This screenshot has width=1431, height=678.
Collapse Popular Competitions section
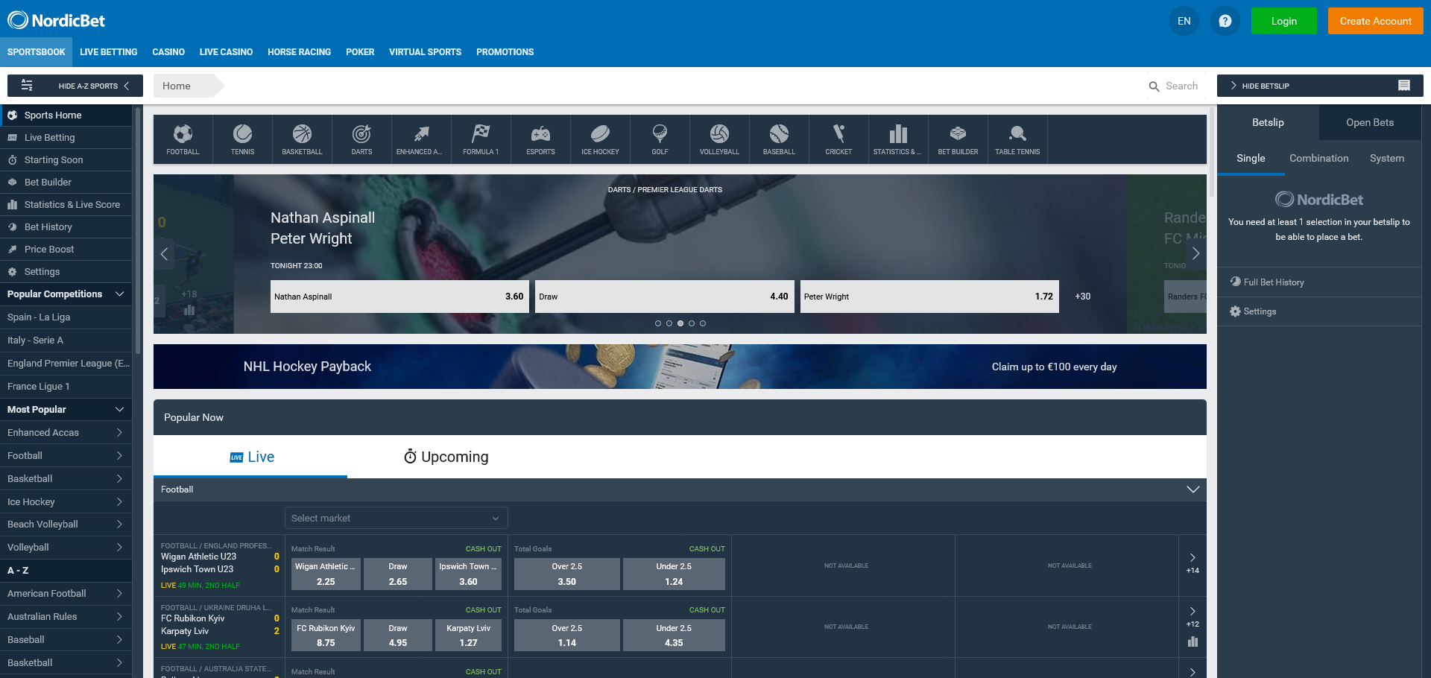[x=119, y=294]
